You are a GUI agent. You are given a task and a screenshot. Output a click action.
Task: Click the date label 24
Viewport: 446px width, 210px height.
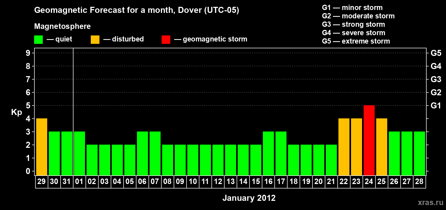click(369, 182)
